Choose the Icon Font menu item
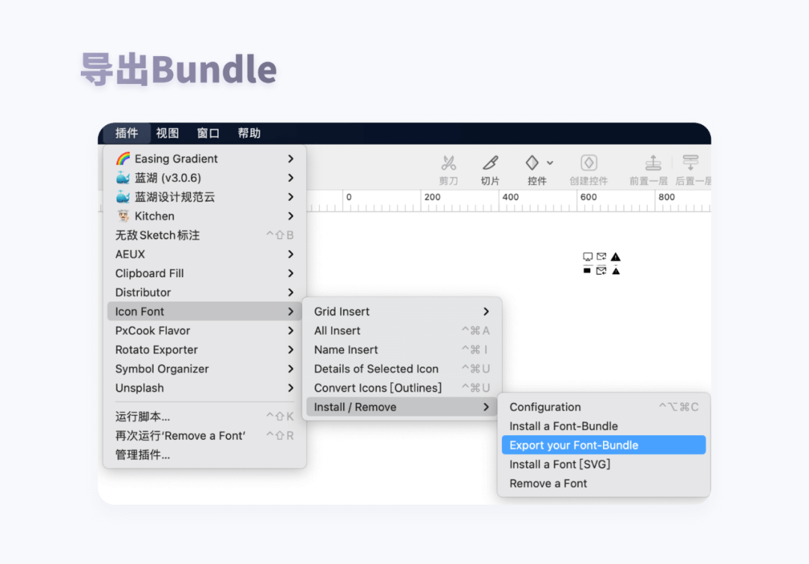 (x=204, y=311)
